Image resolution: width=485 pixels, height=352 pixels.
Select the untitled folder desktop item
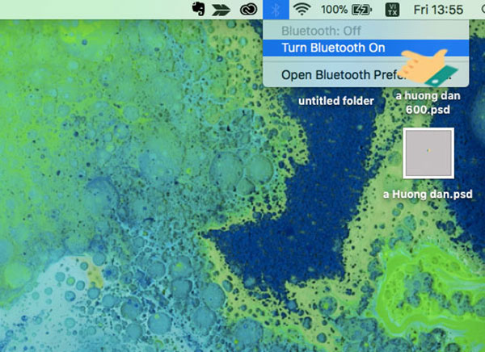pyautogui.click(x=336, y=101)
